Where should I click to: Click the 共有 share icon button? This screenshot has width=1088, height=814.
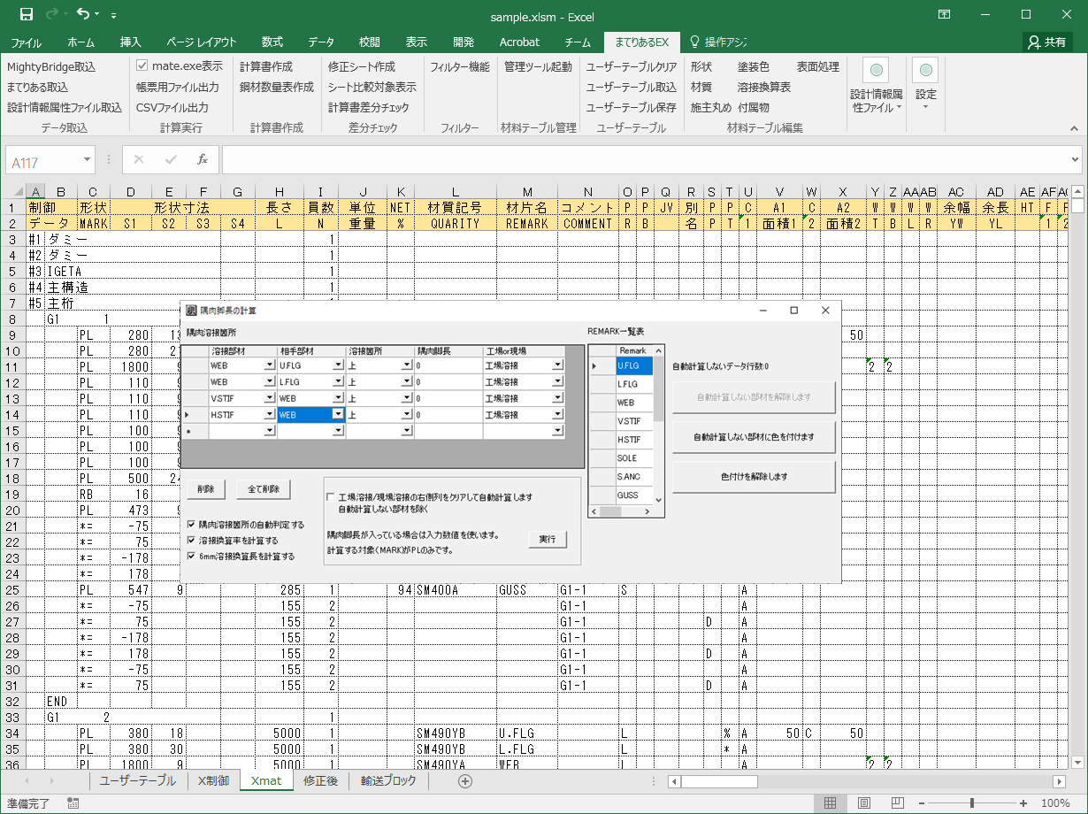pos(1048,42)
